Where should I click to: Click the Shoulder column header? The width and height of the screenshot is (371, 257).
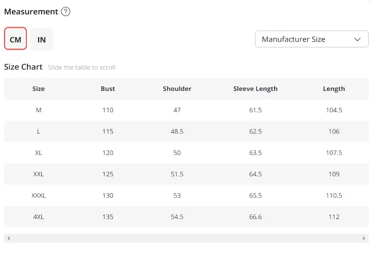(177, 89)
